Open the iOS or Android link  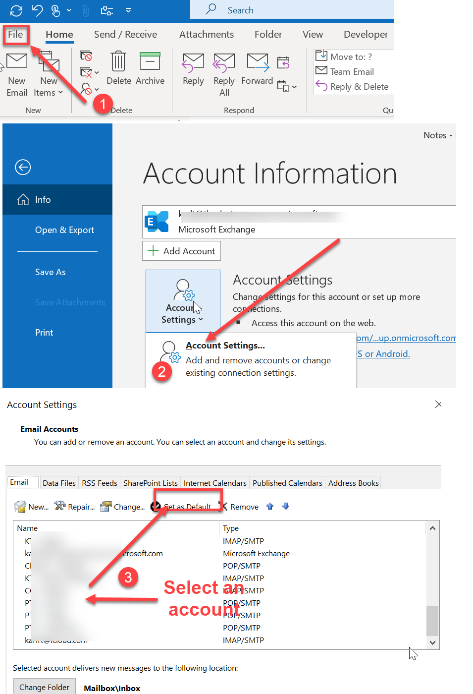point(383,354)
